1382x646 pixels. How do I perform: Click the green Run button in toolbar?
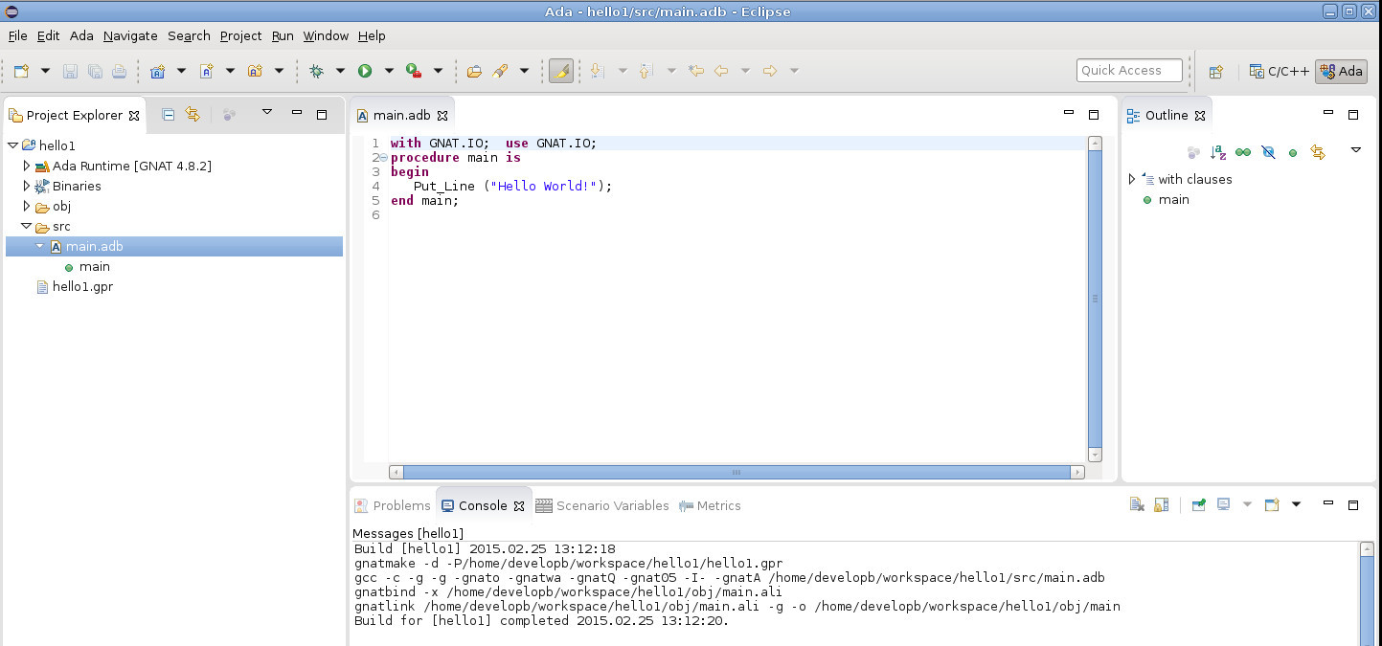365,71
